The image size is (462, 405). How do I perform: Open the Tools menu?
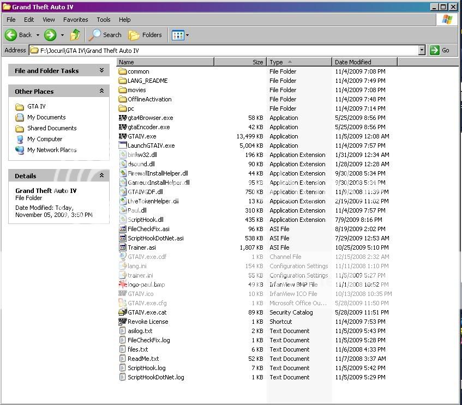pyautogui.click(x=103, y=20)
